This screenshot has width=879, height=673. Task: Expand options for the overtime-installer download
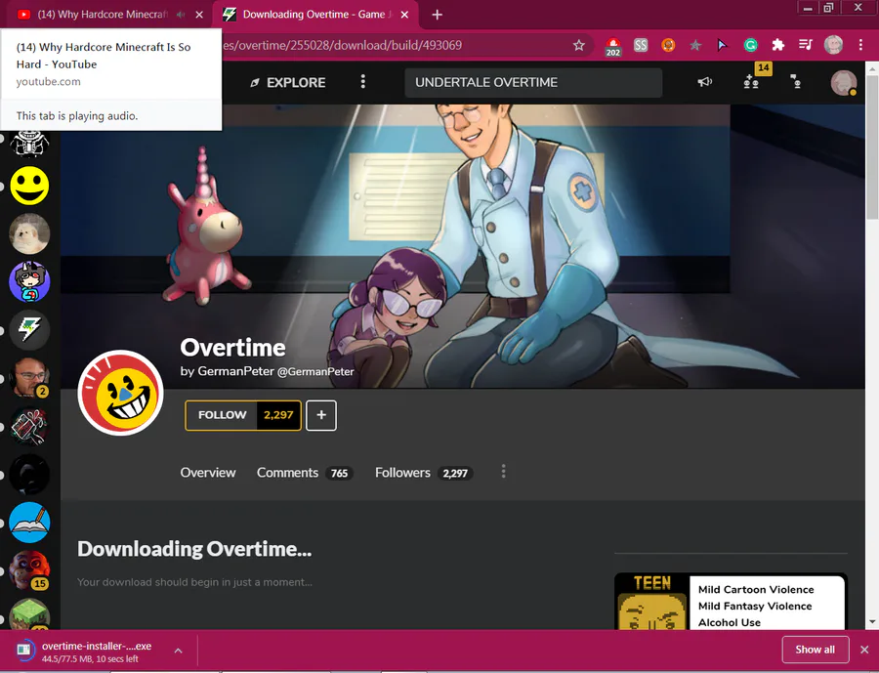pyautogui.click(x=179, y=651)
